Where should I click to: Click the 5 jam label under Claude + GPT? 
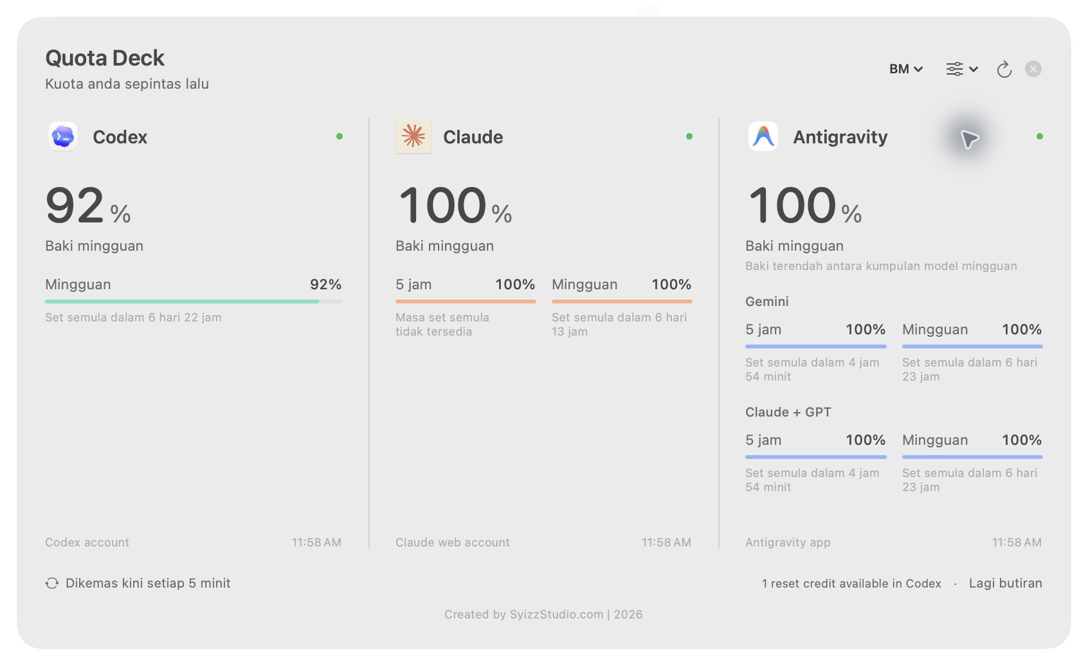point(763,440)
